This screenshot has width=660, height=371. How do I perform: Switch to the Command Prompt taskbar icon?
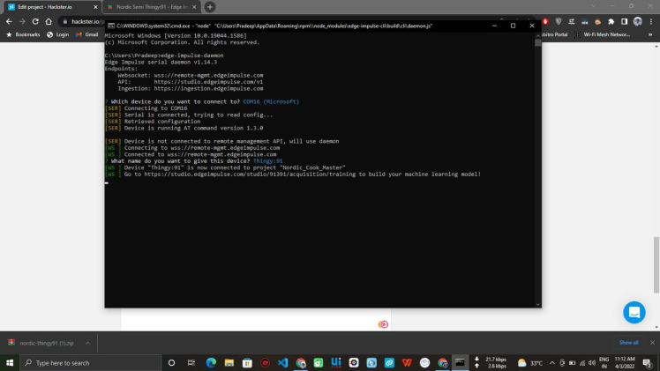[460, 362]
